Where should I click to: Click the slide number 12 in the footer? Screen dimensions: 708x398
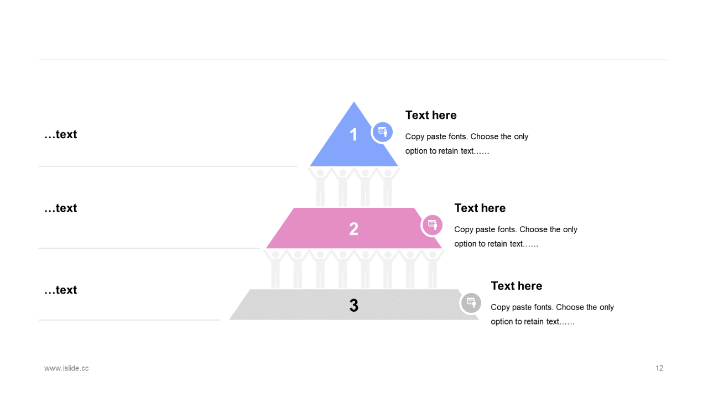coord(659,368)
